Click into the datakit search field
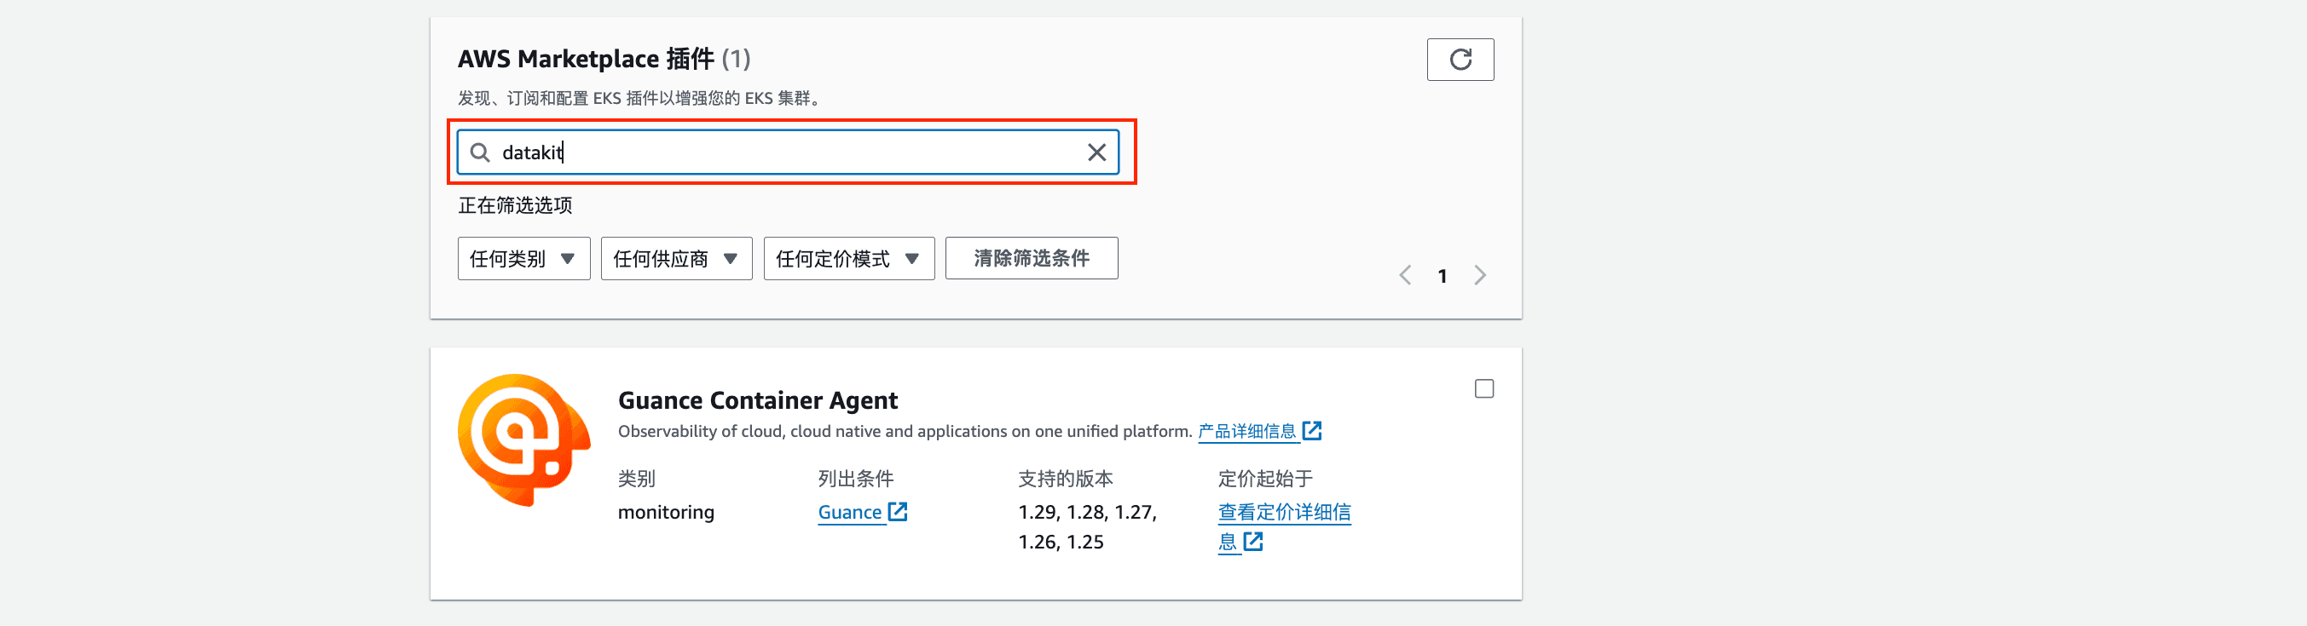Screen dimensions: 2307x626 click(788, 153)
